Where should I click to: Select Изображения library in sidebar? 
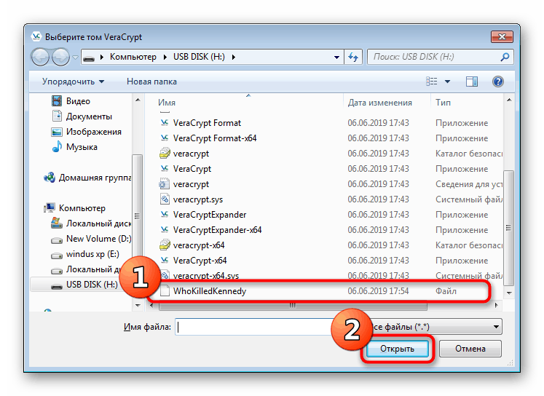[87, 132]
